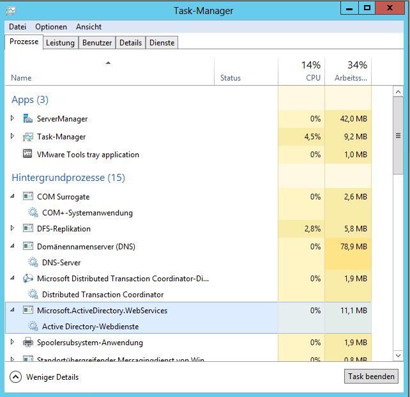Expand the Spoolersubsystem-Anwendung entry

click(12, 342)
